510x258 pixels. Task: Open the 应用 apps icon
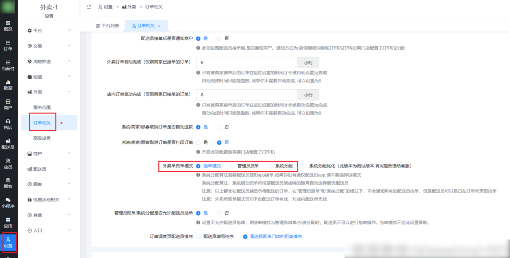click(8, 220)
